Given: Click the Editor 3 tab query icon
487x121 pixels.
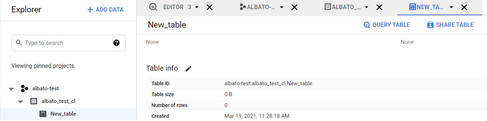Looking at the screenshot, I should click(153, 7).
